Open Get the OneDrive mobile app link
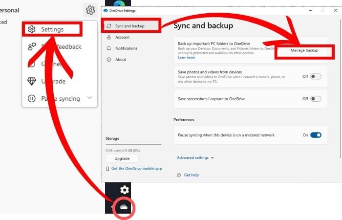 pyautogui.click(x=136, y=169)
